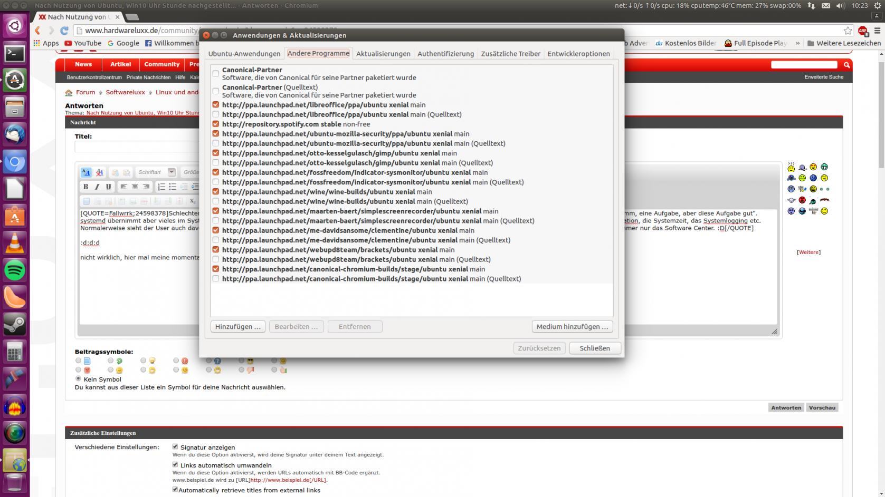Viewport: 885px width, 497px height.
Task: Select the Andere Programme tab
Action: coord(318,53)
